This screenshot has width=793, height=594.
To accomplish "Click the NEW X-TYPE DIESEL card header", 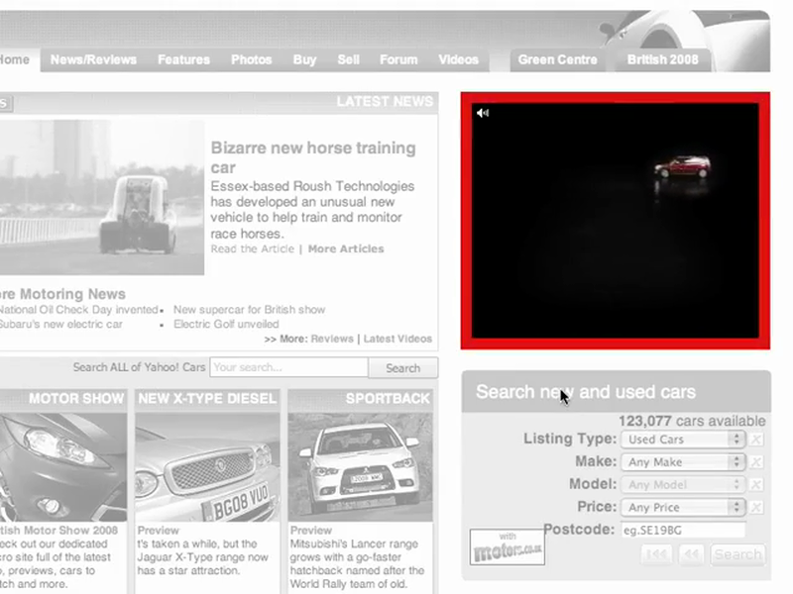I will (207, 399).
